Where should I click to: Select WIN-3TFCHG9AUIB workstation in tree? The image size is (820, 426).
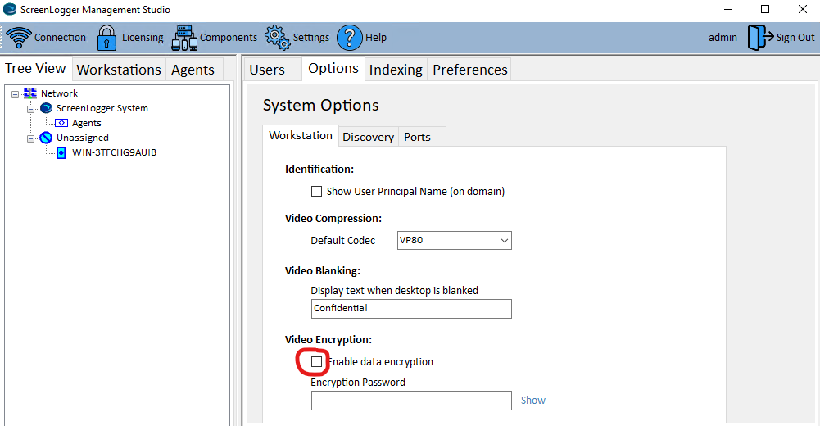(114, 152)
